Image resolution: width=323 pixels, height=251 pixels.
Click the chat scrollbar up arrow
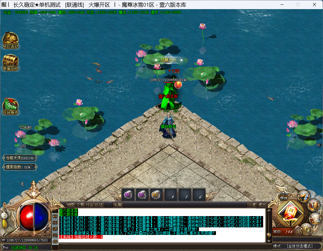click(269, 210)
